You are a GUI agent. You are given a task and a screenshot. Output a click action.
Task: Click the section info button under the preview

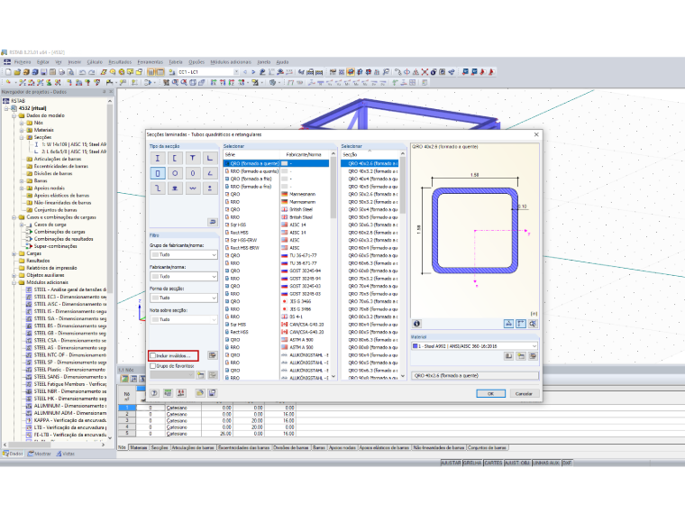click(x=416, y=324)
